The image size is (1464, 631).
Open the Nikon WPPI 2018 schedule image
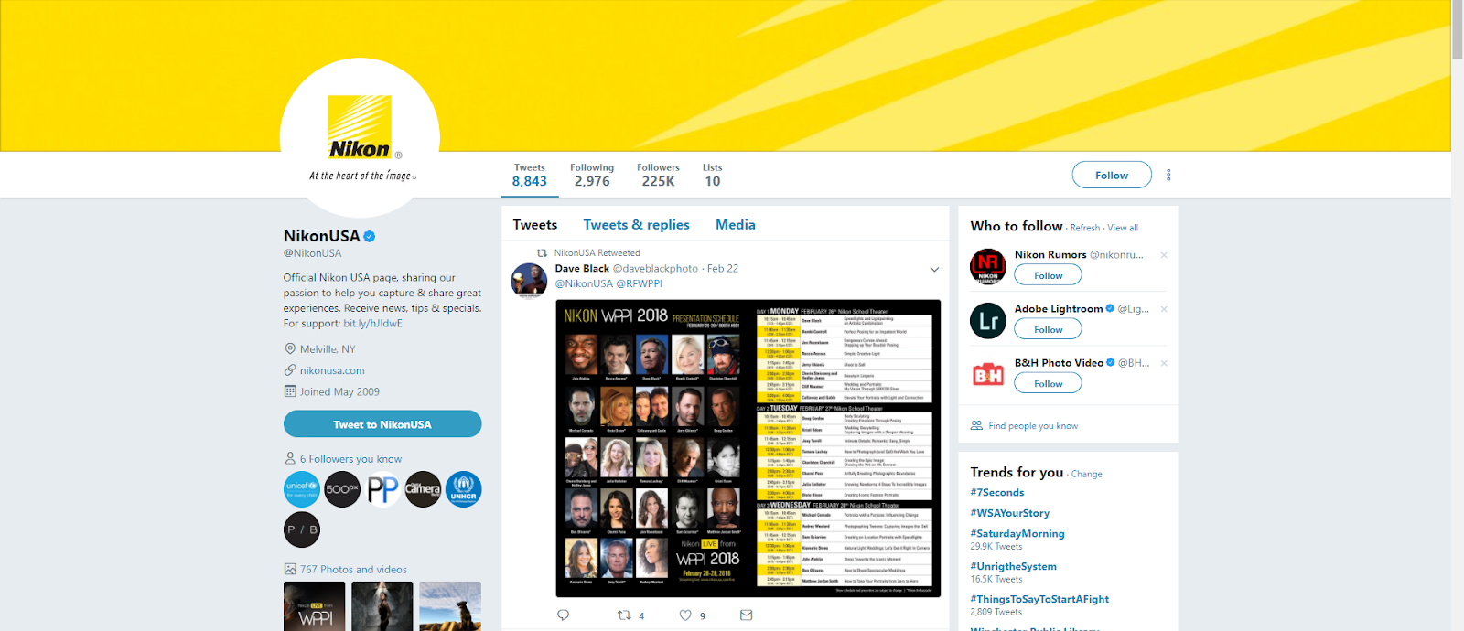click(748, 448)
